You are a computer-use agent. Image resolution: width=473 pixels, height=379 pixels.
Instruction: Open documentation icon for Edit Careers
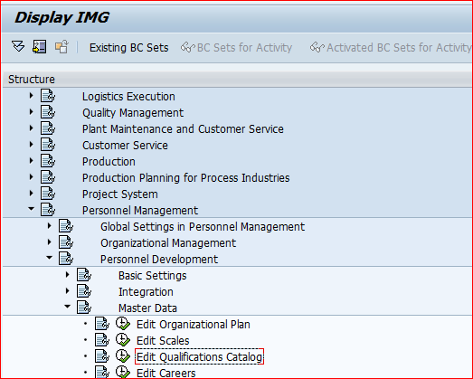(x=102, y=373)
